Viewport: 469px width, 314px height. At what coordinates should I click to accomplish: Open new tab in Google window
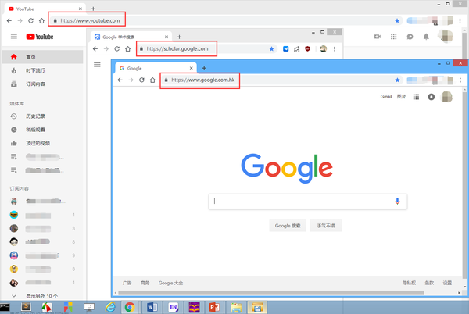(x=204, y=68)
